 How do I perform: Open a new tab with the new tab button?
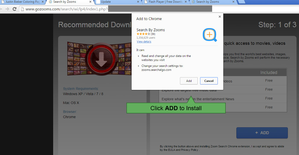[x=242, y=2]
